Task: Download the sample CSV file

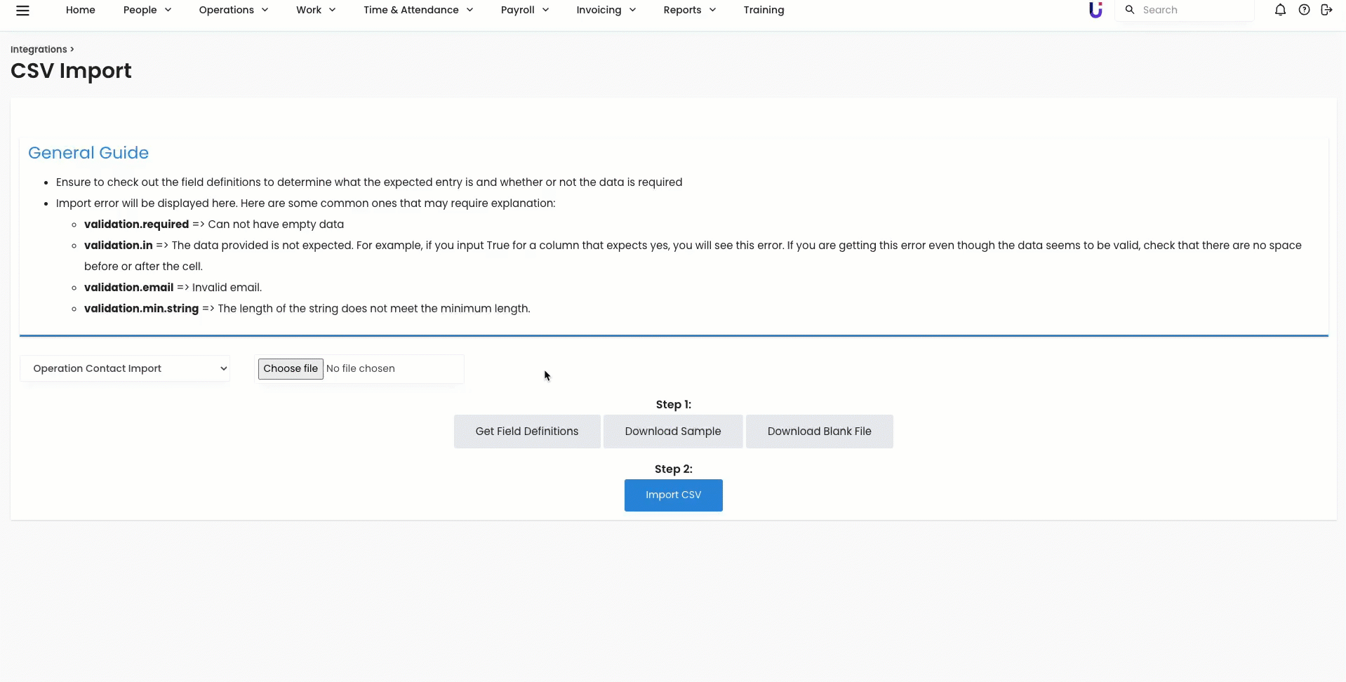Action: (x=672, y=432)
